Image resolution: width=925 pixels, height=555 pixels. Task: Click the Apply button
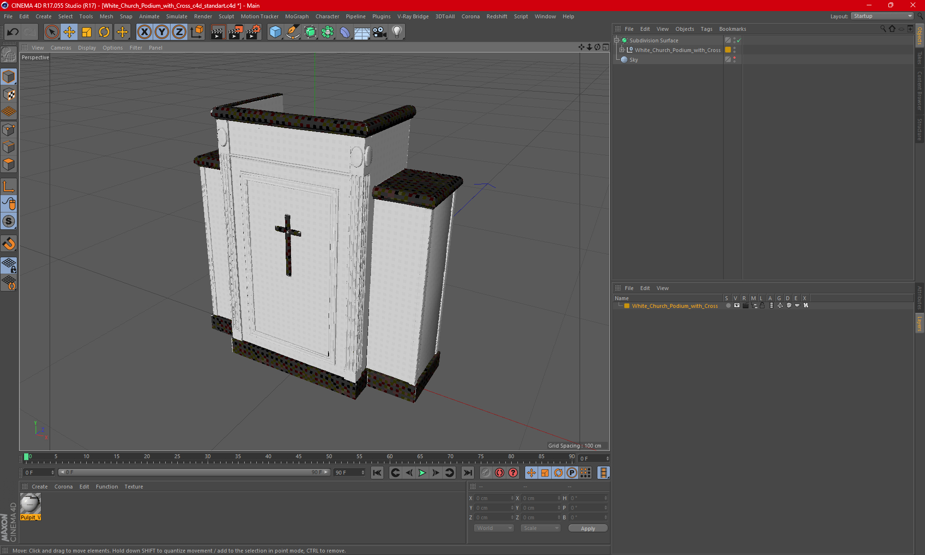(588, 529)
